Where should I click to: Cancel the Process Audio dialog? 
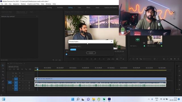pyautogui.click(x=91, y=53)
